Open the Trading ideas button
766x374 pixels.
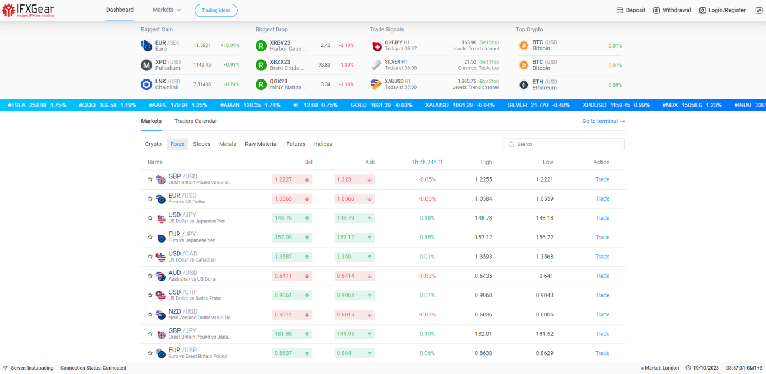pyautogui.click(x=216, y=11)
